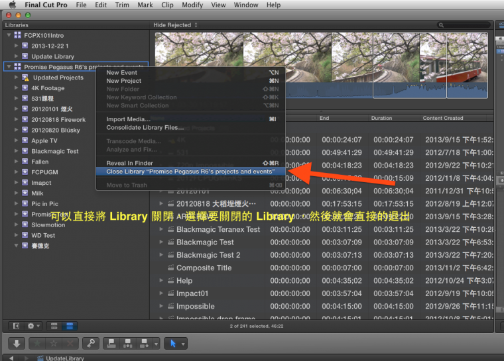Open the gear action menu

tap(33, 326)
